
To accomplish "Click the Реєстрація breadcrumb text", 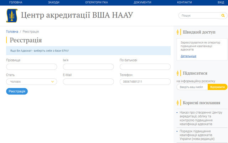I will (x=31, y=32).
